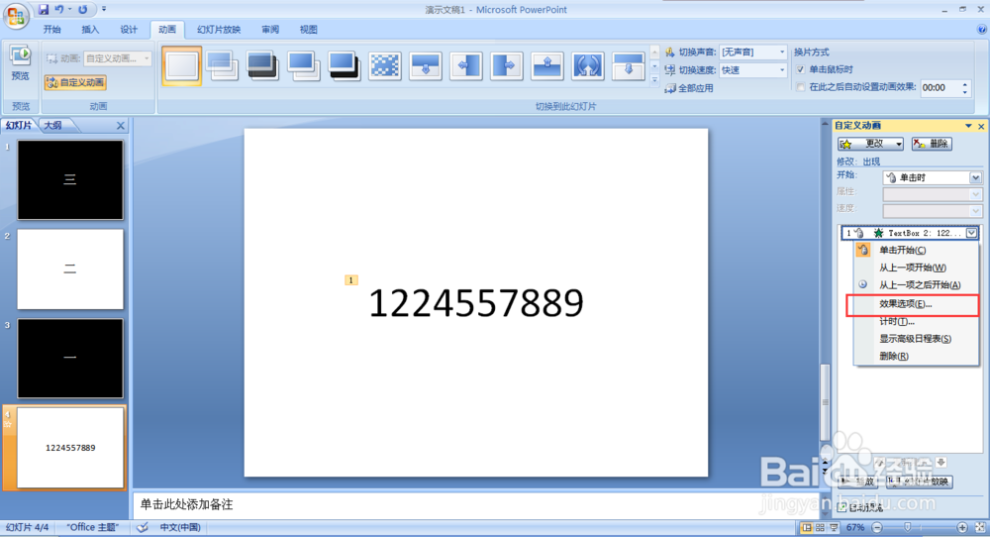Choose the last transition icon with down arrow
The width and height of the screenshot is (990, 537).
(629, 65)
